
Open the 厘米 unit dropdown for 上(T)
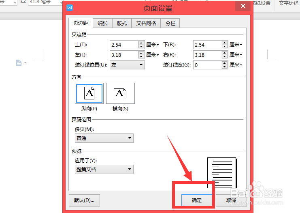[153, 45]
